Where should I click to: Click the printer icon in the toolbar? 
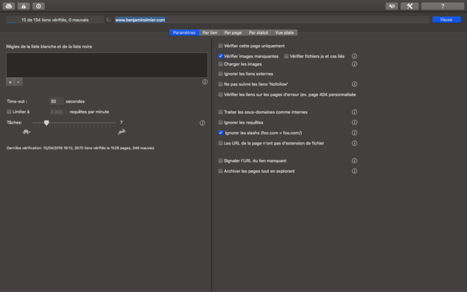(x=9, y=6)
